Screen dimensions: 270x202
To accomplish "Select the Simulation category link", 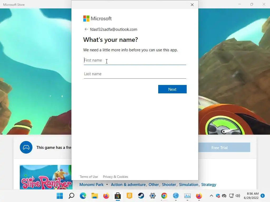I will (189, 185).
